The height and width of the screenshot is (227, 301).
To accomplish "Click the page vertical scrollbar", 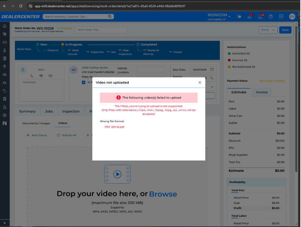I will pos(296,99).
